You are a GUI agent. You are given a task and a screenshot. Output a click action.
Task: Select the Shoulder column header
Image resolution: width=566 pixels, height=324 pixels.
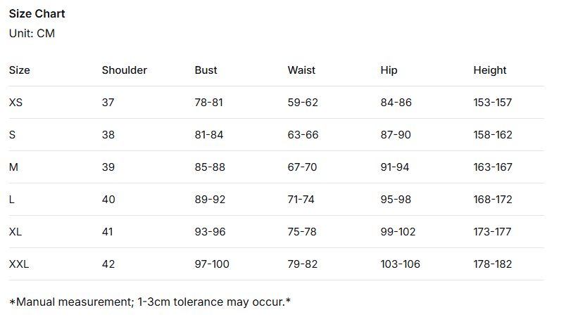[124, 70]
